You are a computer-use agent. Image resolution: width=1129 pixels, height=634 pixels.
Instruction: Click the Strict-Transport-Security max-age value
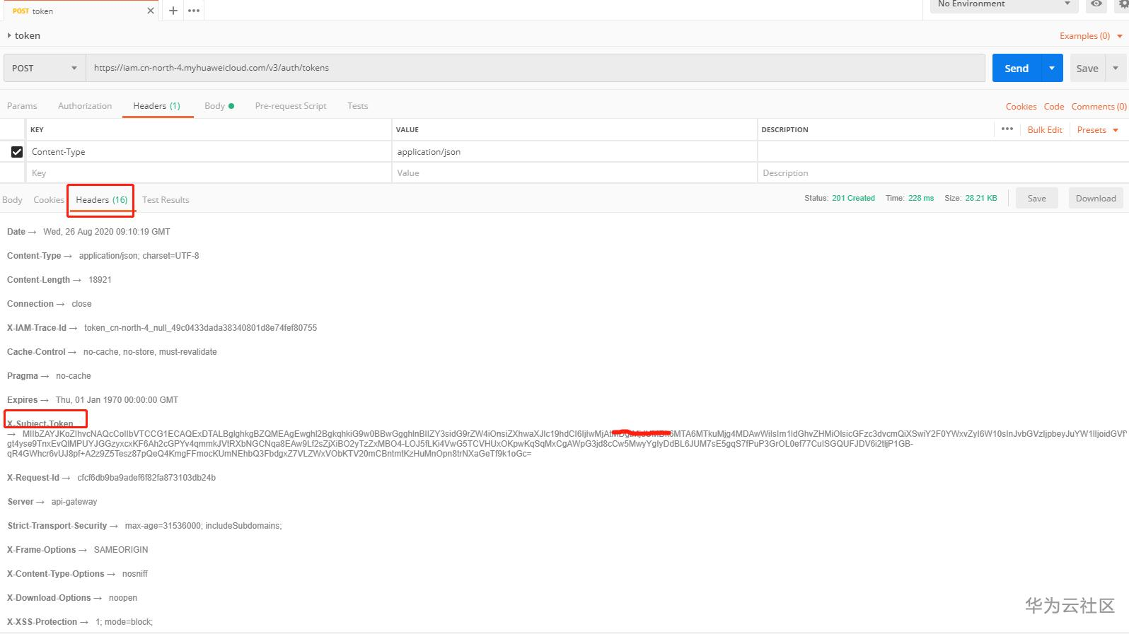click(203, 526)
